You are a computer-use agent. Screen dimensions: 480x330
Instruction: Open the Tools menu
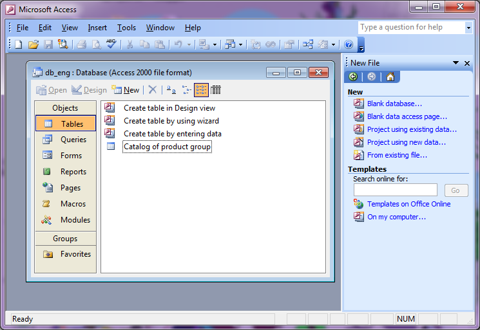coord(126,28)
